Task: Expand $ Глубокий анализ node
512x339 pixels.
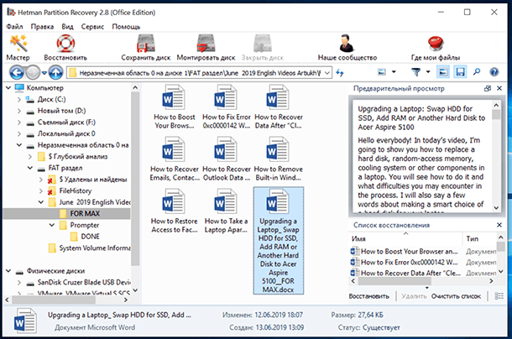Action: point(30,157)
